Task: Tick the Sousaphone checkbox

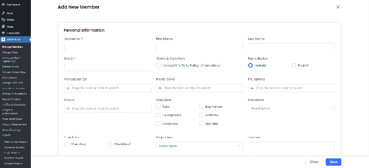Action: [x=158, y=115]
